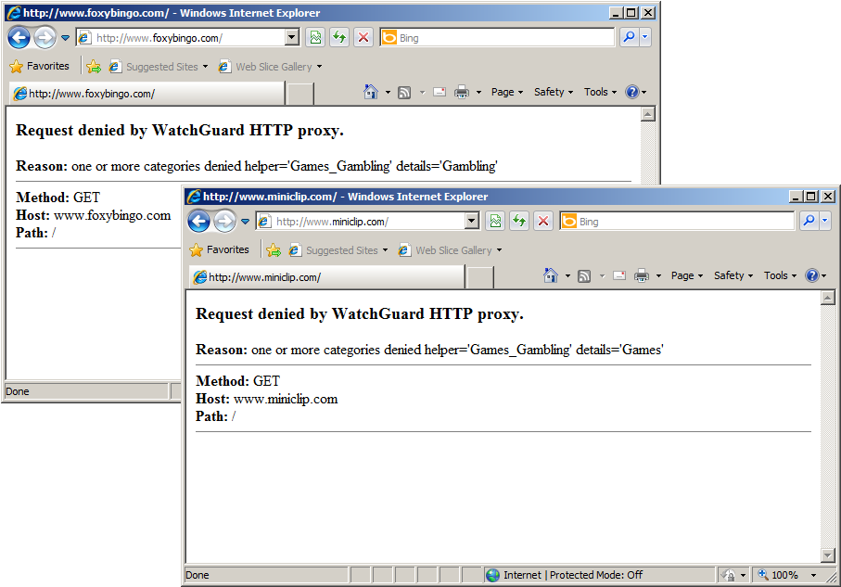Viewport: 841px width, 587px height.
Task: Click scroll up arrow in miniclip window
Action: 828,298
